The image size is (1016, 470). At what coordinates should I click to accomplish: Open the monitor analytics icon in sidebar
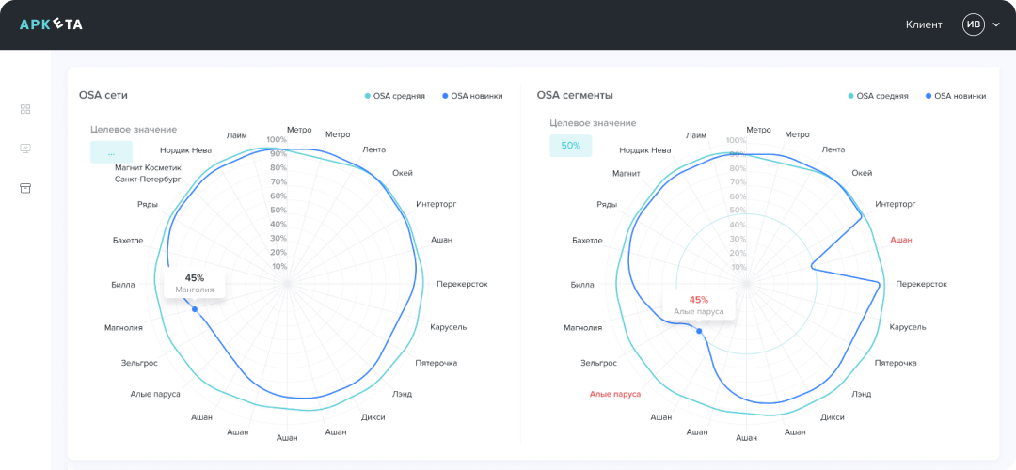[25, 149]
